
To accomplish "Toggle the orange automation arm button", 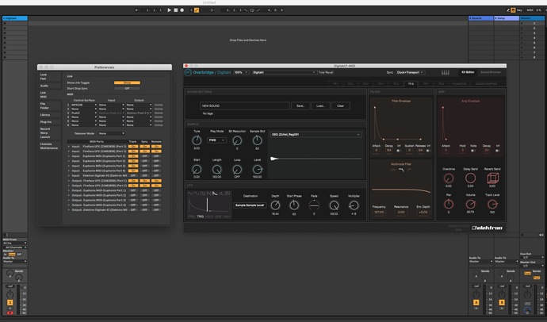I will tap(197, 10).
